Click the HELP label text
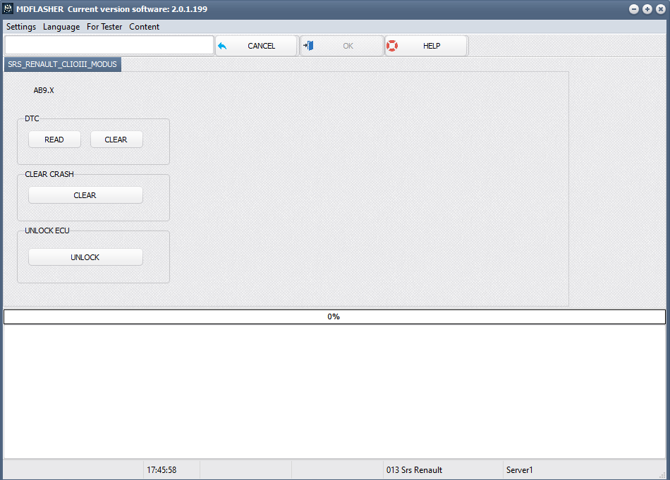Screen dimensions: 670x480 pos(432,46)
